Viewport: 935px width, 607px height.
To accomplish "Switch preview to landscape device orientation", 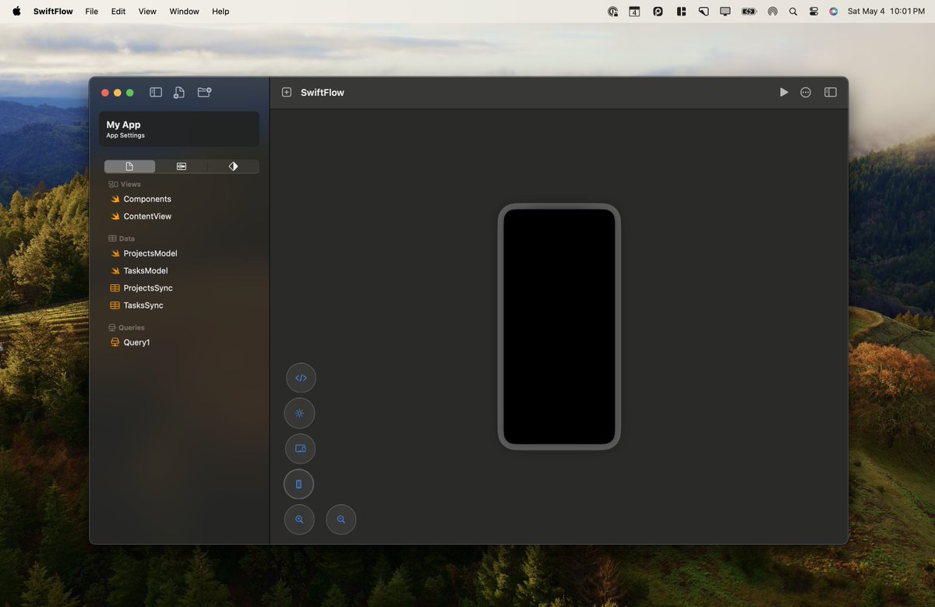I will [301, 449].
